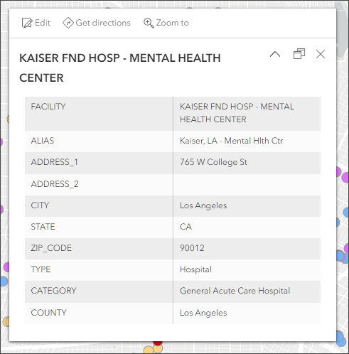Screen dimensions: 349x354
Task: Dock the popup using the dock icon
Action: pyautogui.click(x=299, y=54)
